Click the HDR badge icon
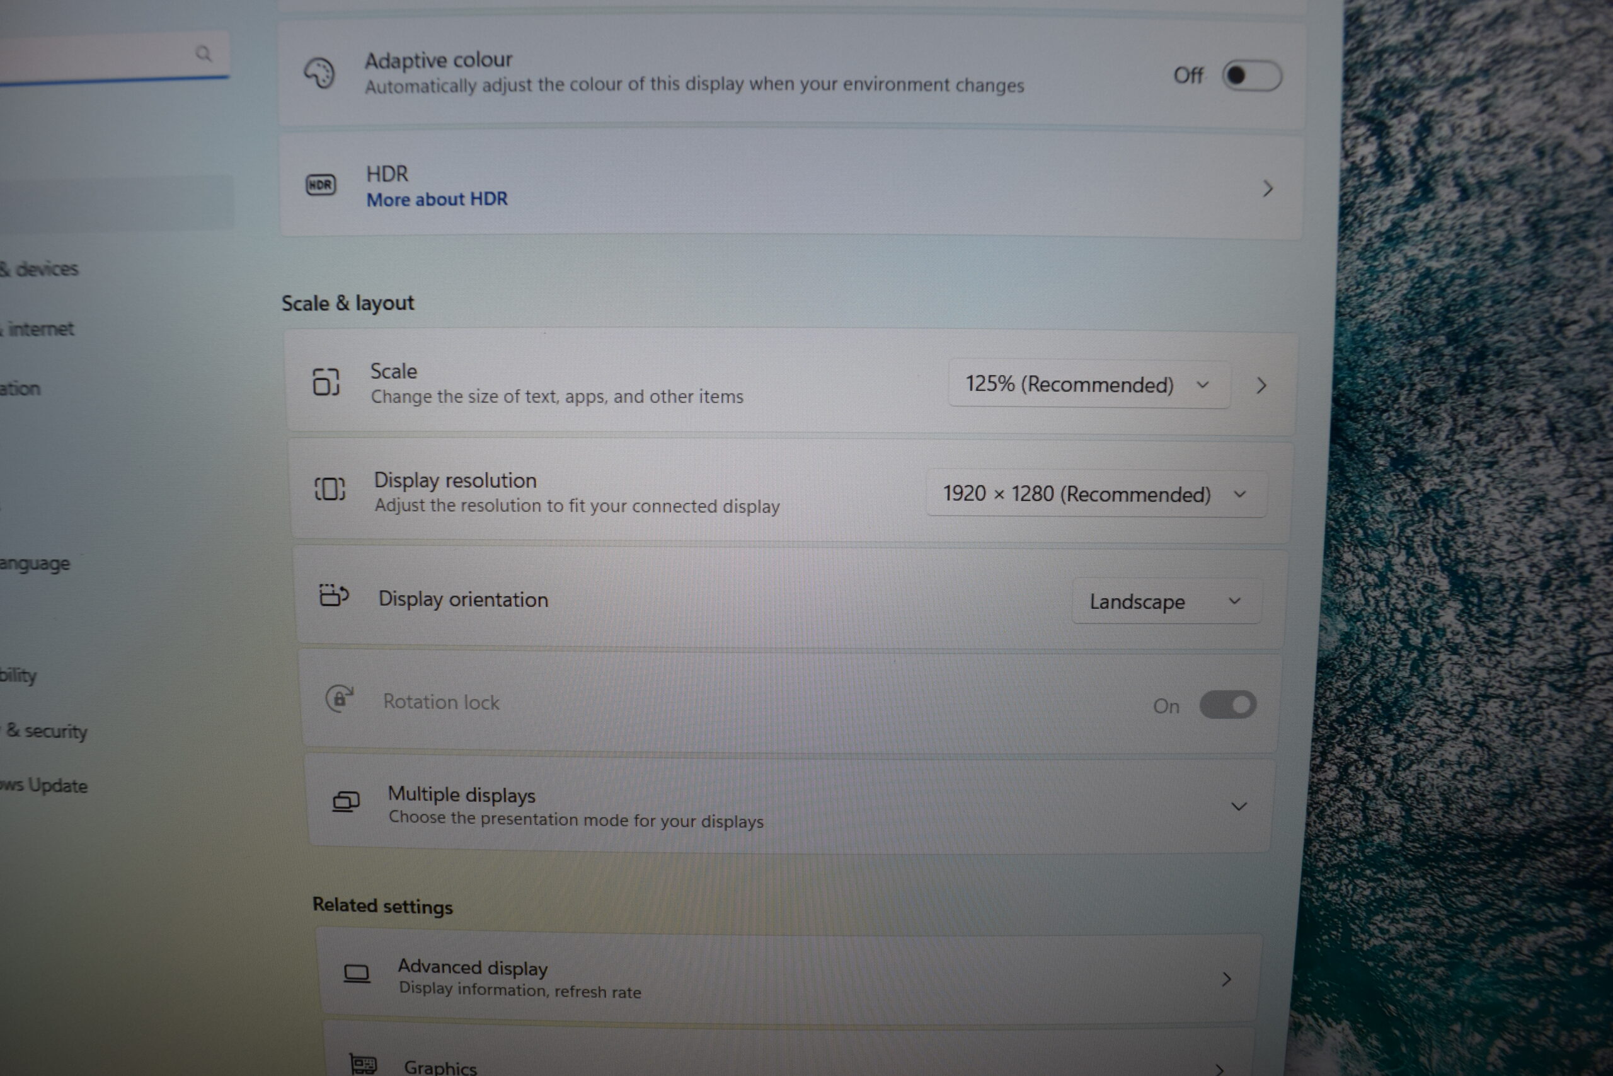 tap(320, 185)
